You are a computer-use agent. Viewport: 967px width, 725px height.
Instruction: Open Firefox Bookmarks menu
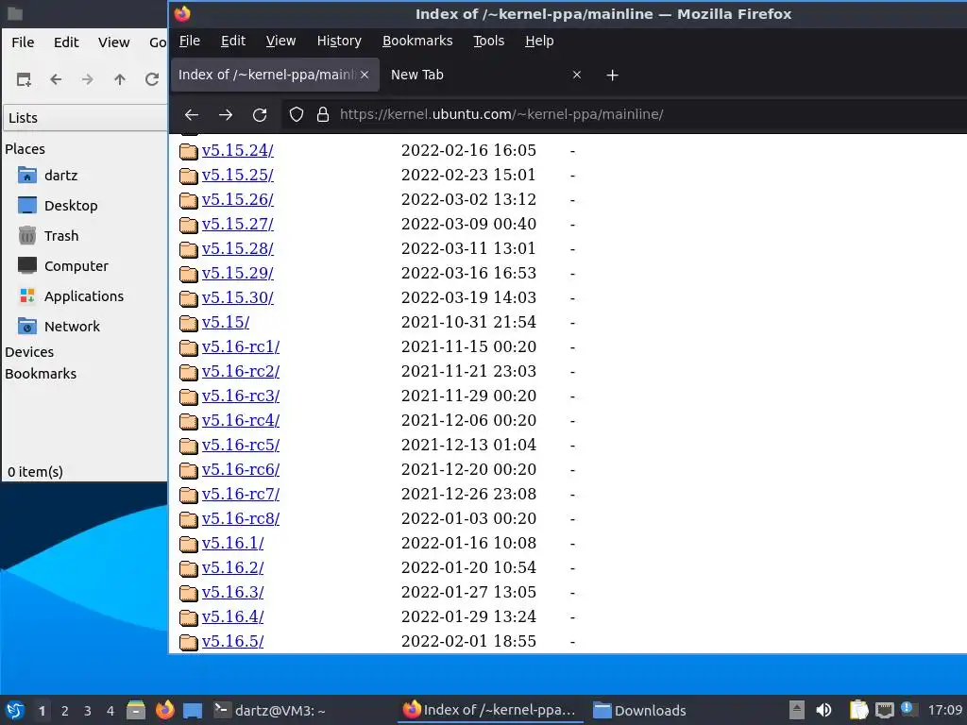click(417, 41)
